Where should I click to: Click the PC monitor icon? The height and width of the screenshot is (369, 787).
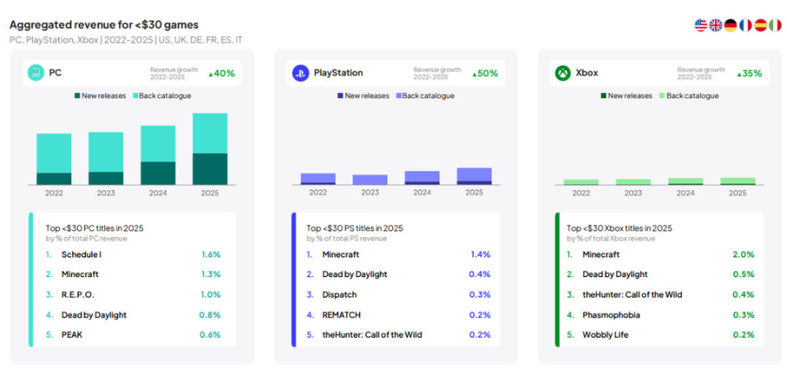pyautogui.click(x=35, y=73)
